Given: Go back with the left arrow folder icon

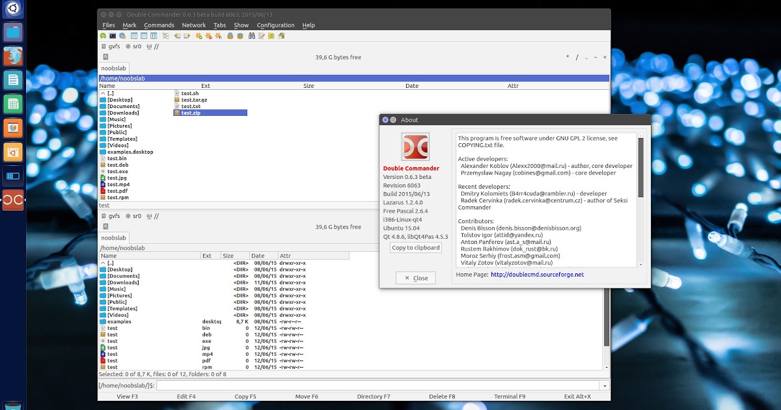Looking at the screenshot, I should 177,36.
